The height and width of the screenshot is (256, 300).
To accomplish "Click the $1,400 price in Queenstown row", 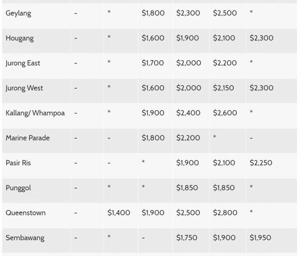I will click(x=119, y=213).
